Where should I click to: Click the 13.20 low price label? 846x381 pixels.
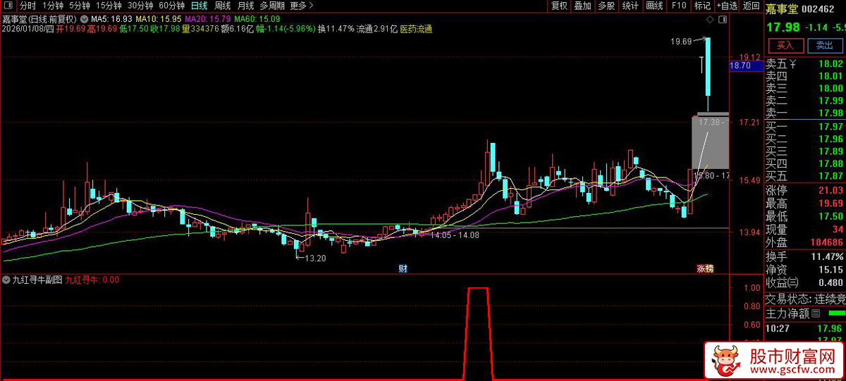(314, 258)
